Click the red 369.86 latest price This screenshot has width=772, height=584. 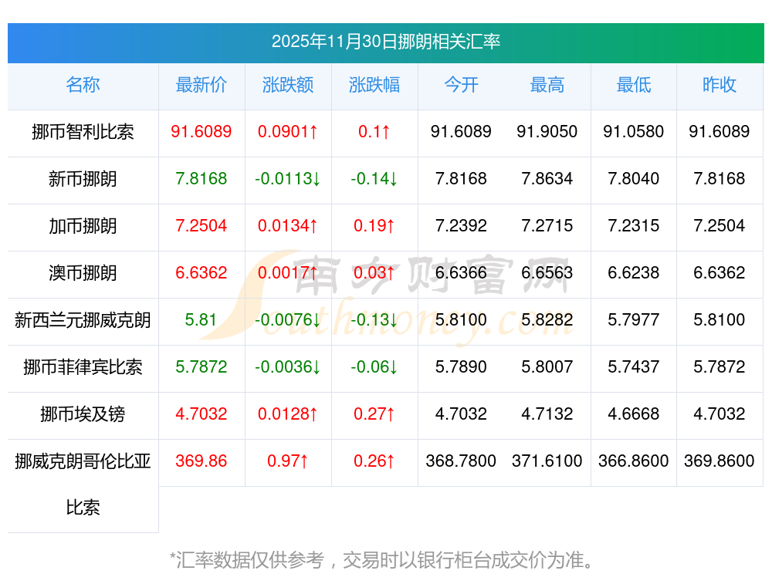pyautogui.click(x=201, y=461)
